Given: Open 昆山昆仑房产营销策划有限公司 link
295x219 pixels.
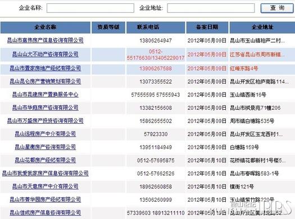Looking at the screenshot, I should [46, 81].
